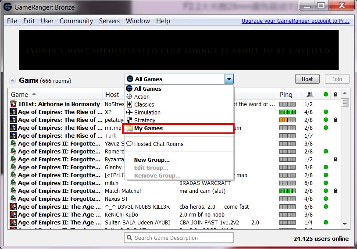Choose the Strategy category entry

point(179,120)
